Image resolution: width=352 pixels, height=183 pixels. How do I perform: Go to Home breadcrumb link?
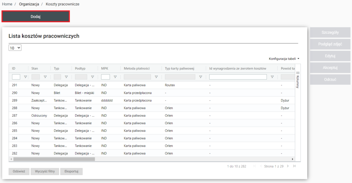(x=7, y=4)
